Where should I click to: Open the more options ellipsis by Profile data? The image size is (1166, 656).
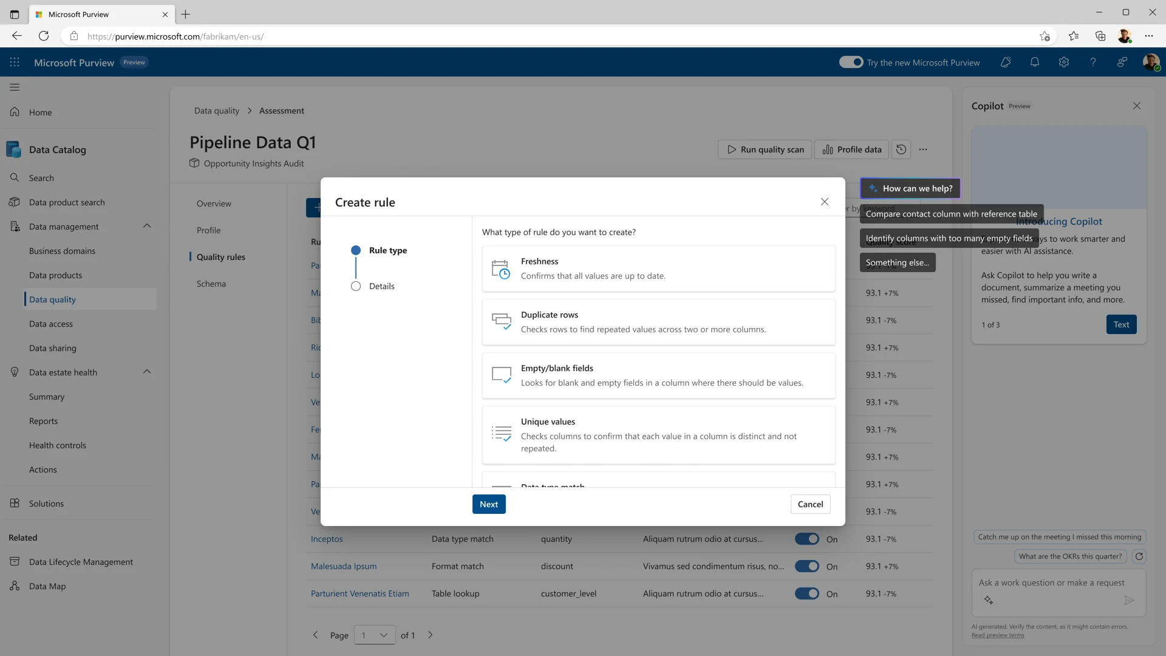[923, 149]
